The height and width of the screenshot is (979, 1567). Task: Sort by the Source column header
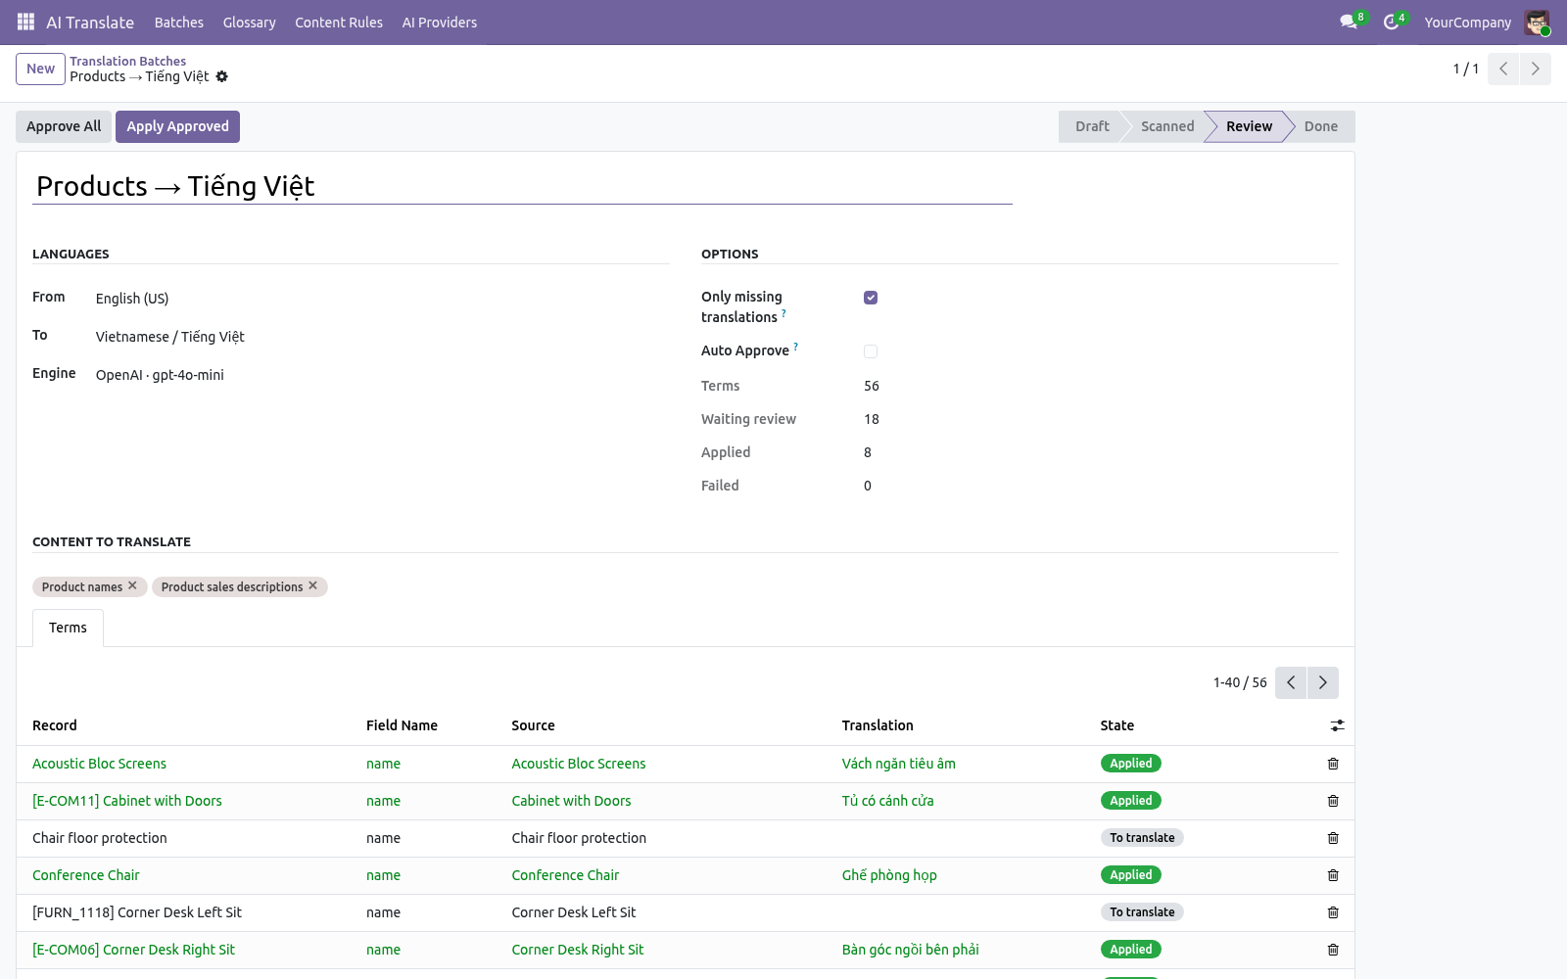pos(533,725)
